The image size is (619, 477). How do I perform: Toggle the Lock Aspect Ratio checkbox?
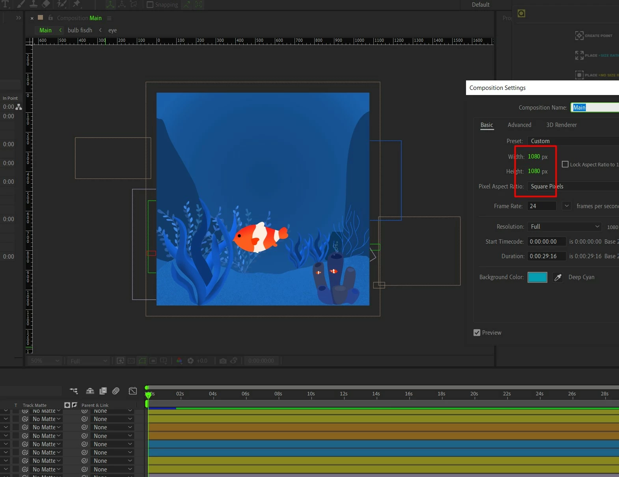click(565, 164)
